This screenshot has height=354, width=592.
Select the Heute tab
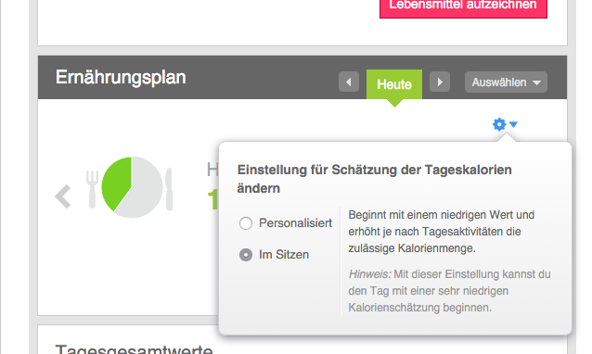(x=394, y=84)
